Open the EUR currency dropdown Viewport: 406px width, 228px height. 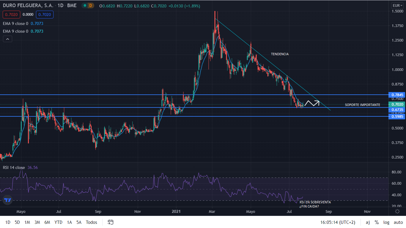click(397, 6)
